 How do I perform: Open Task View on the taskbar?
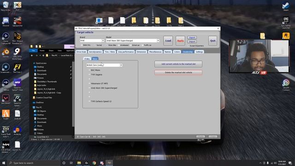tap(71, 163)
